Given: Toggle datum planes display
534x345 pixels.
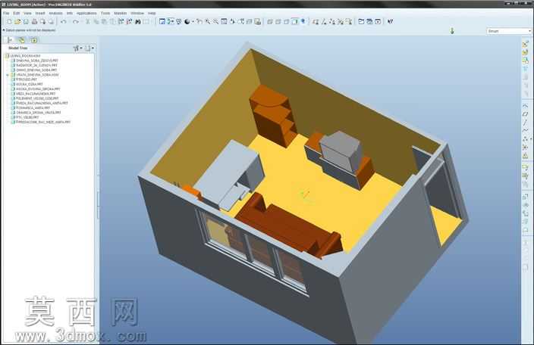Looking at the screenshot, I should [316, 21].
